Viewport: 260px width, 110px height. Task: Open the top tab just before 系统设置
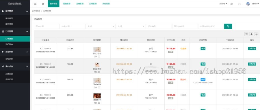(x=93, y=4)
